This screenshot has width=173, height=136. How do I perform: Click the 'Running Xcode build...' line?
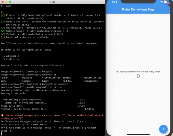15,93
